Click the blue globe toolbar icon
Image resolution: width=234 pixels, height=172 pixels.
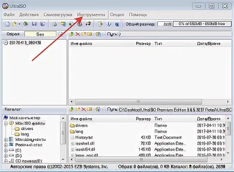[117, 24]
